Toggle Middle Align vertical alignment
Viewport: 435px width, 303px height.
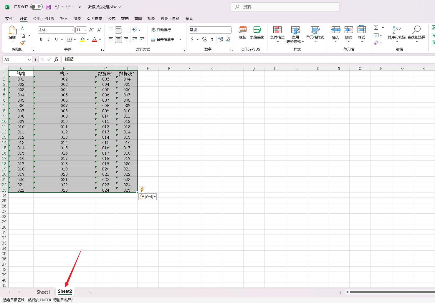(x=118, y=30)
